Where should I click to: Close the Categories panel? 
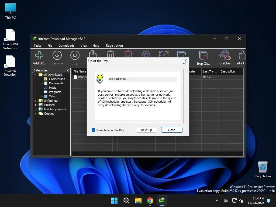[x=68, y=70]
